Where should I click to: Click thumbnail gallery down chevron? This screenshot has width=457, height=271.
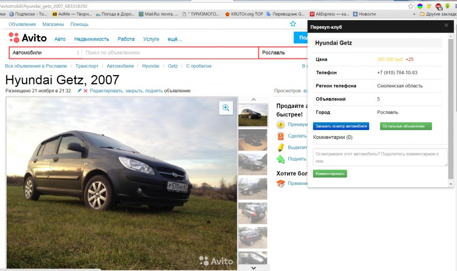point(253,268)
